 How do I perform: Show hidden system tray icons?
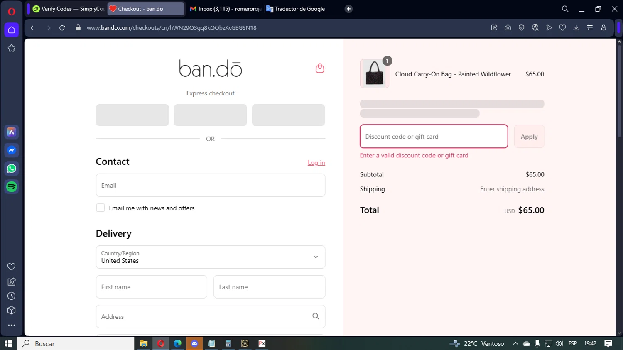pos(515,343)
